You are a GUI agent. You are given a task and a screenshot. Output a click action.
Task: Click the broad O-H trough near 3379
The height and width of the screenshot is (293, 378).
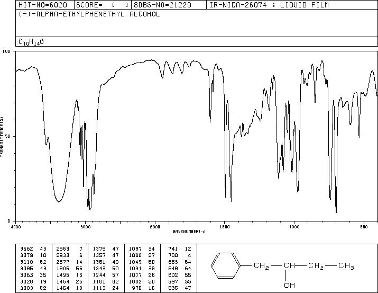point(59,201)
